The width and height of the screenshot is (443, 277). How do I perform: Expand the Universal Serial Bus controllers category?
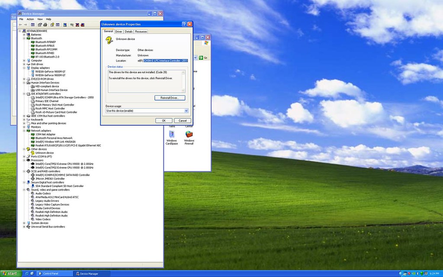[x=24, y=227]
